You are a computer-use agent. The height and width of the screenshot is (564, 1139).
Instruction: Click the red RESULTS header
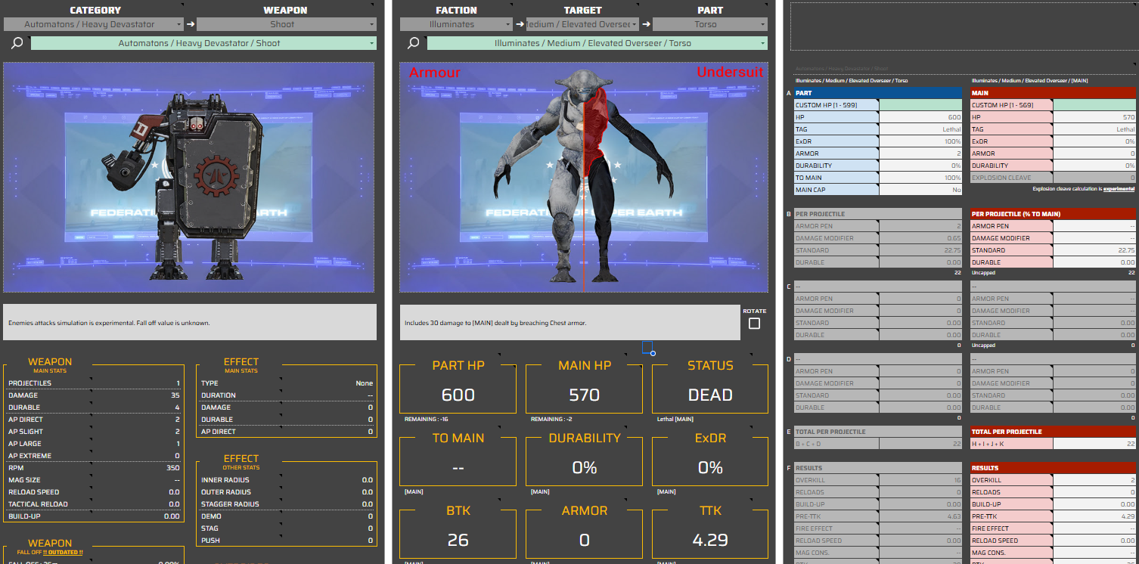pyautogui.click(x=1053, y=468)
